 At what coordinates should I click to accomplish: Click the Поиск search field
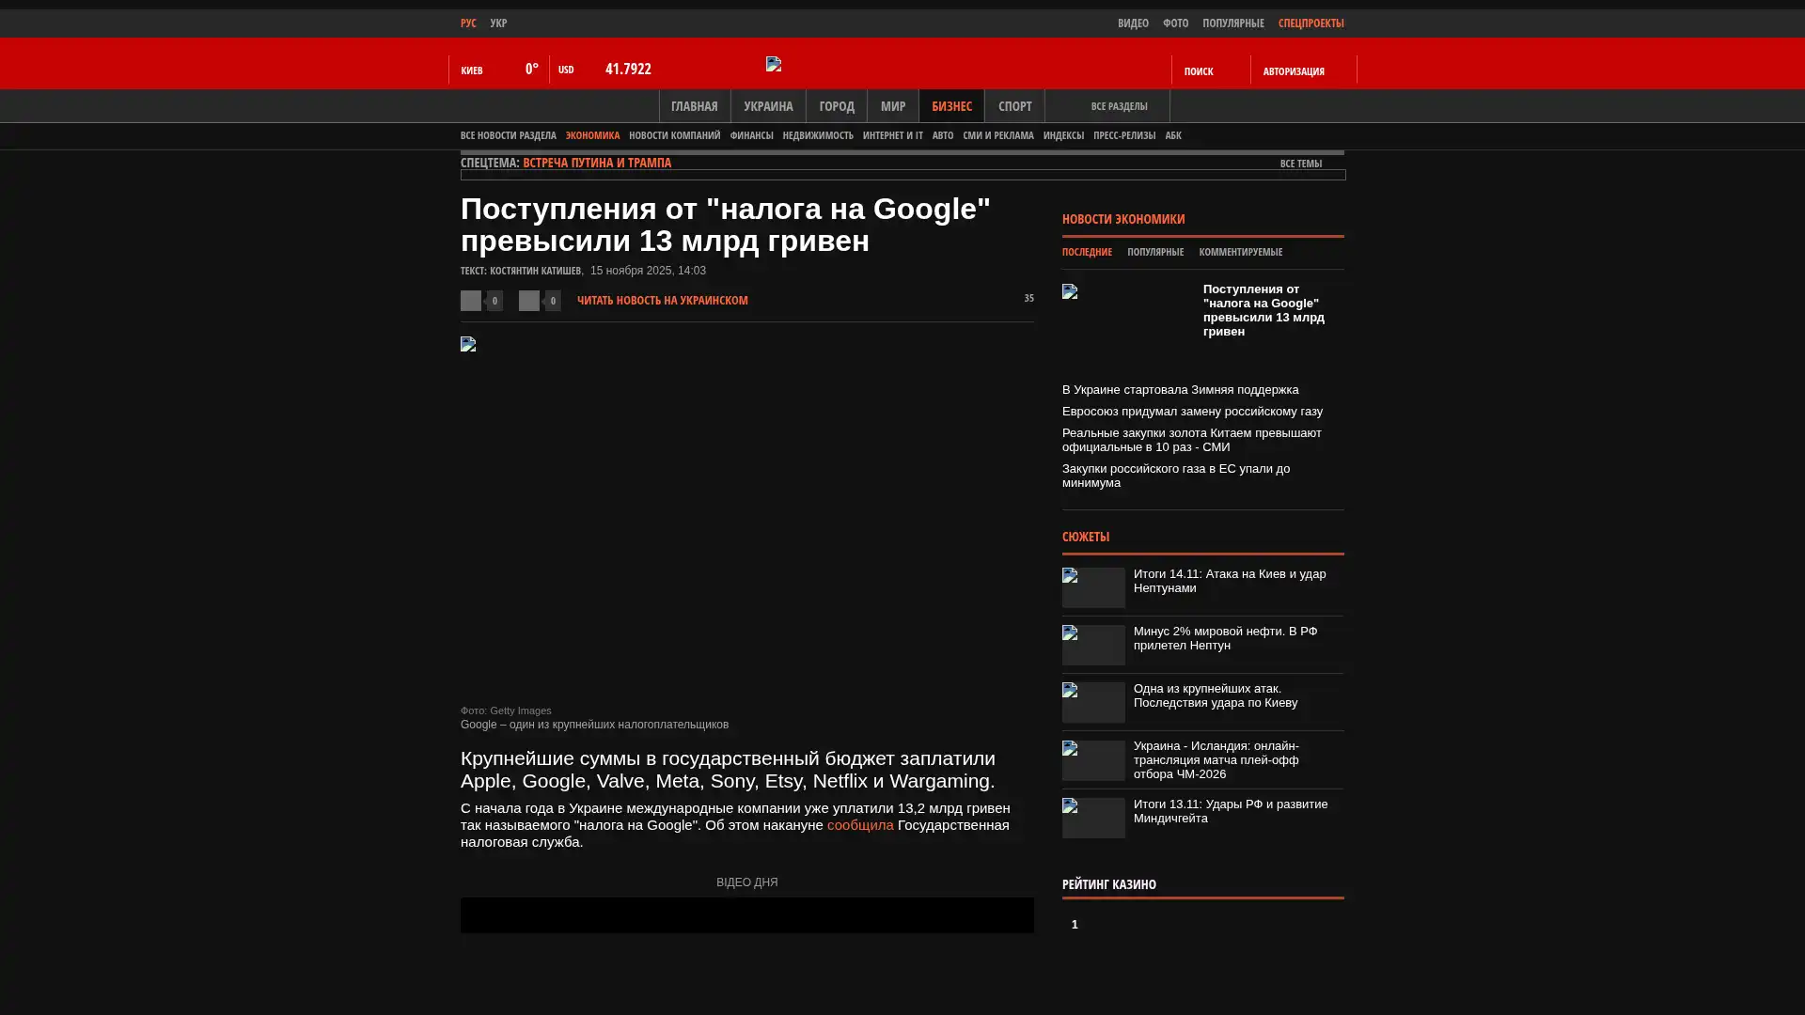1199,71
